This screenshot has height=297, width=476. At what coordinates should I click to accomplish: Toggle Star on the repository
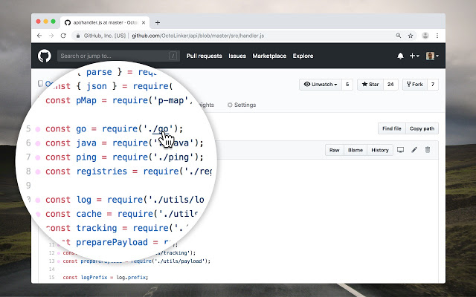pyautogui.click(x=370, y=84)
